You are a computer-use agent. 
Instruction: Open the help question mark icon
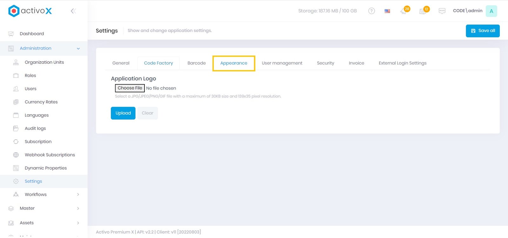tap(371, 11)
